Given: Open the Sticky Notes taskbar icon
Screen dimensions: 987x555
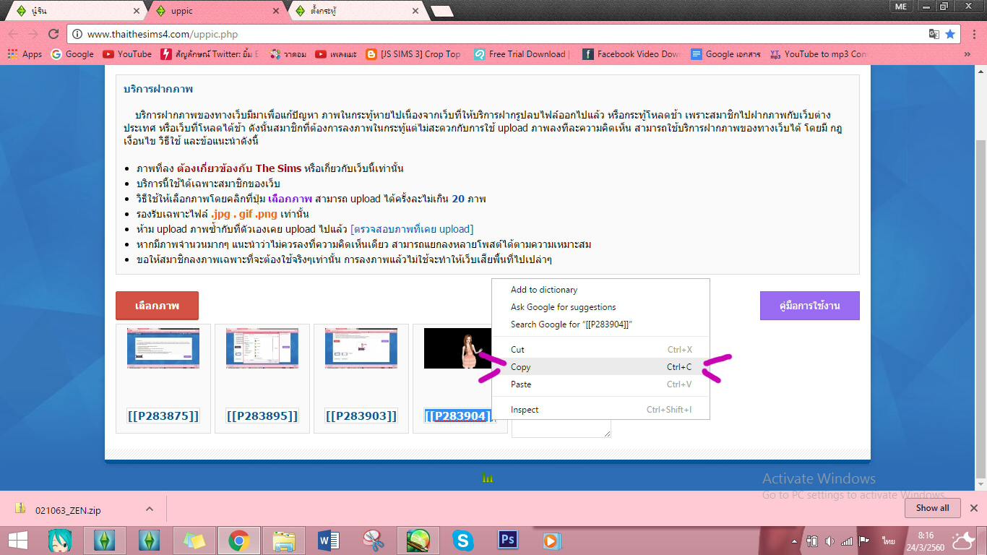Looking at the screenshot, I should (x=194, y=540).
